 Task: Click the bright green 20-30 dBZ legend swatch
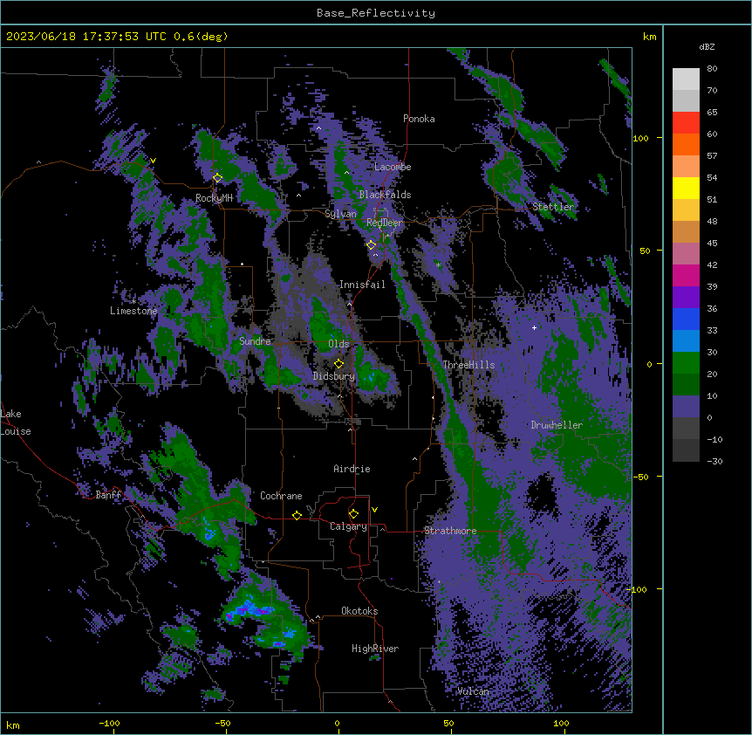pyautogui.click(x=686, y=363)
